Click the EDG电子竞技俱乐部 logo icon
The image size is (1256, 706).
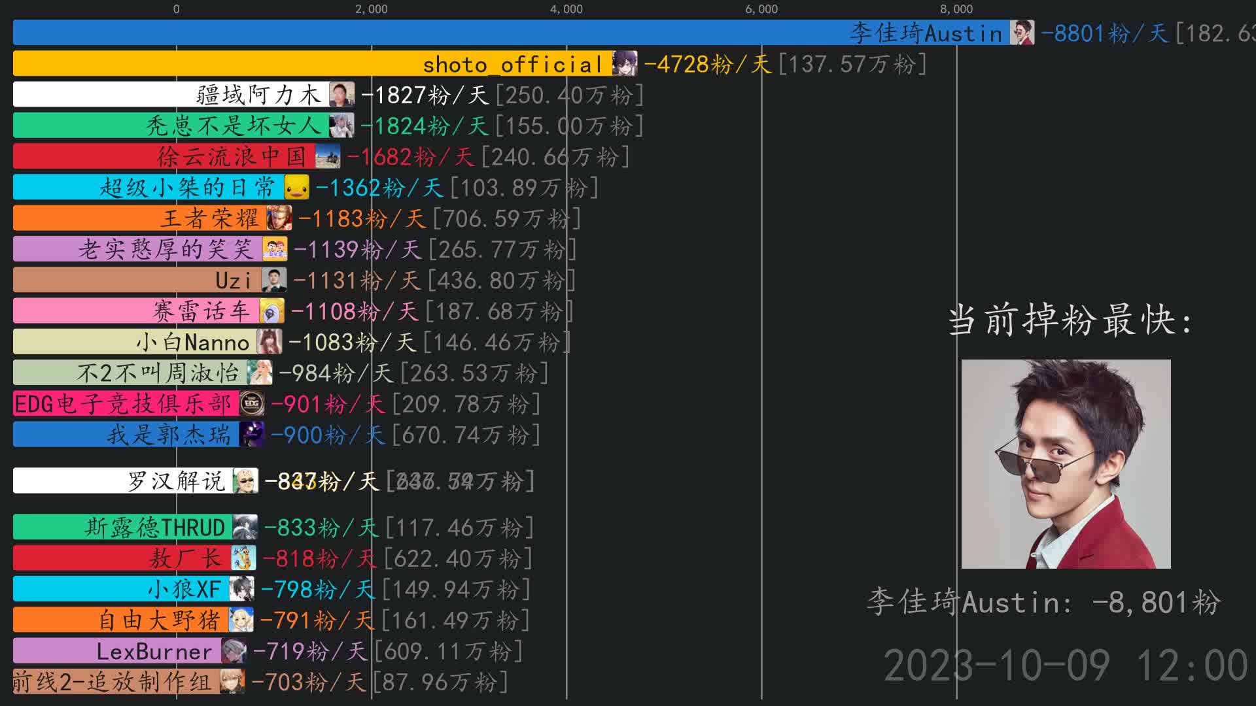(x=252, y=404)
